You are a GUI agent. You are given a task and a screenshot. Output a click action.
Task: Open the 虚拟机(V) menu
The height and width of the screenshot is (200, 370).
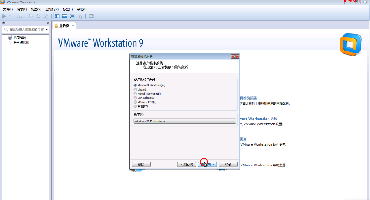(x=52, y=9)
